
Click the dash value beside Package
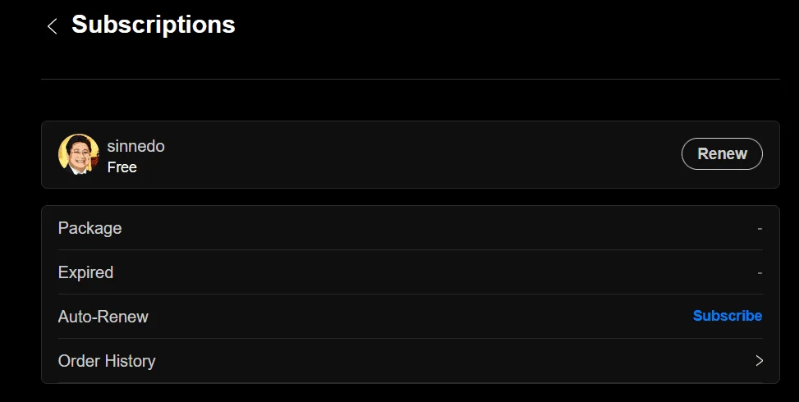point(760,228)
